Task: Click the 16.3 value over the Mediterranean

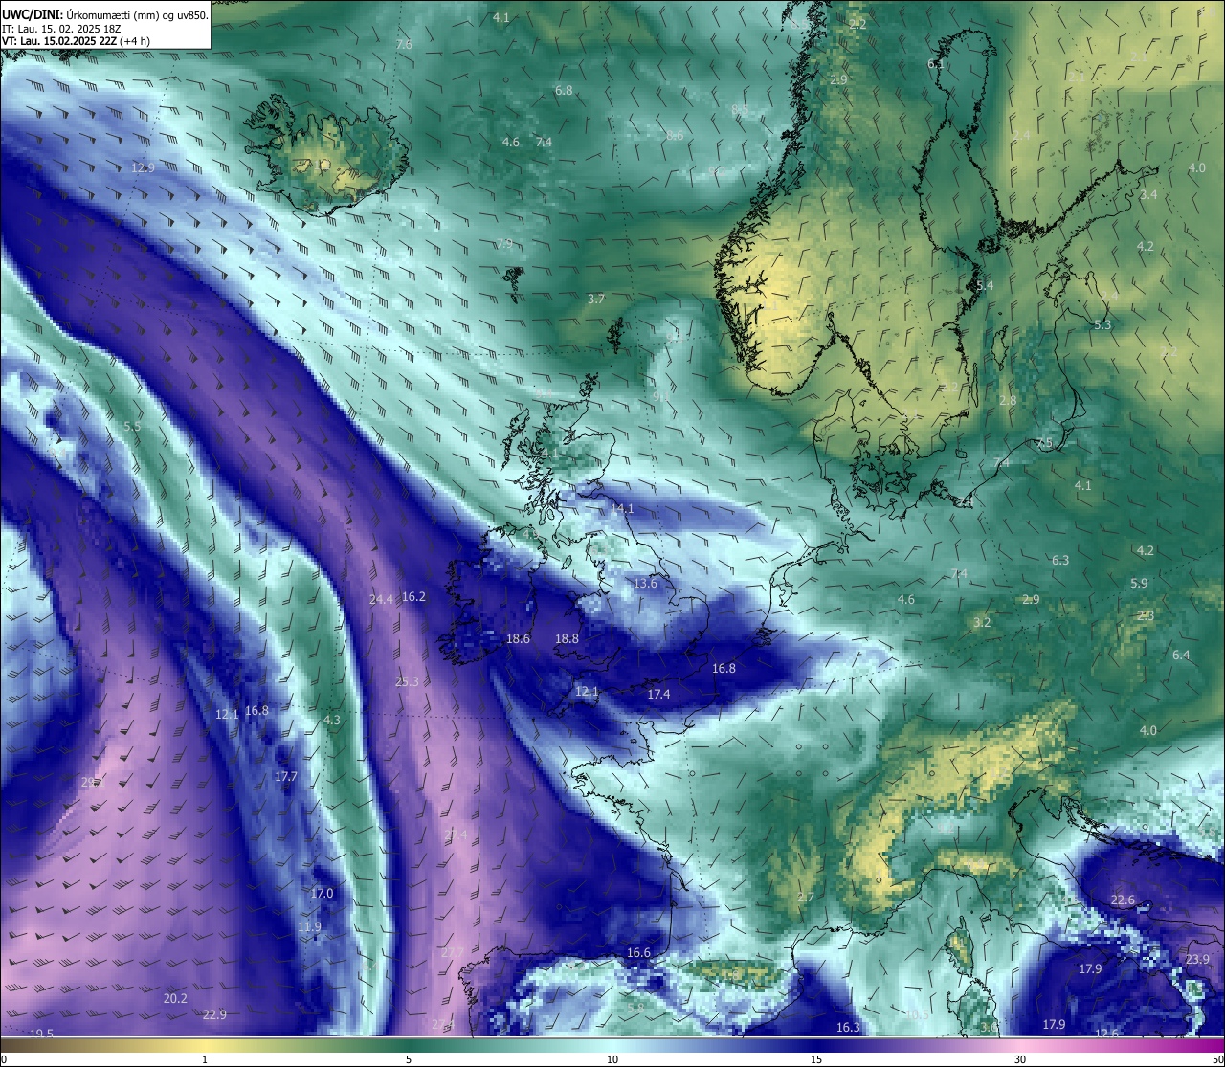Action: (x=848, y=1027)
